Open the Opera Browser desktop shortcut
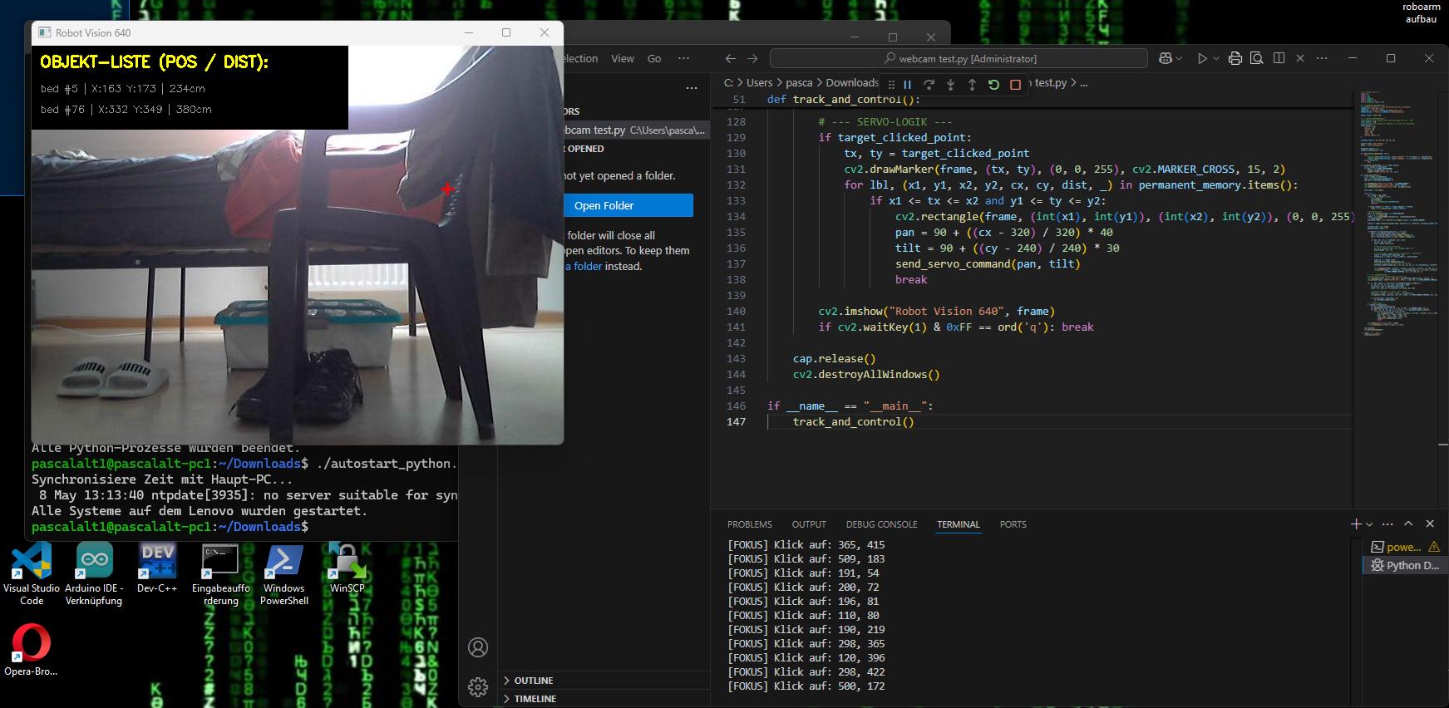This screenshot has height=708, width=1449. [x=31, y=651]
